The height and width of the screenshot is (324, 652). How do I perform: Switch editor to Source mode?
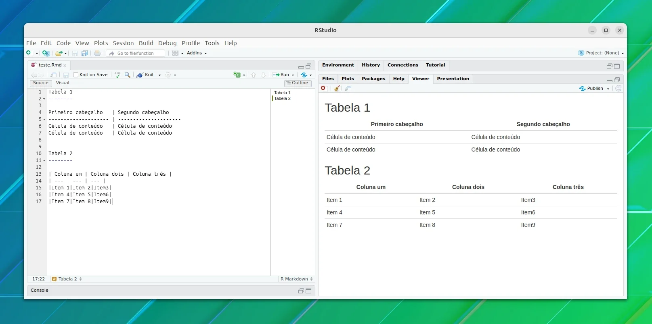tap(40, 83)
